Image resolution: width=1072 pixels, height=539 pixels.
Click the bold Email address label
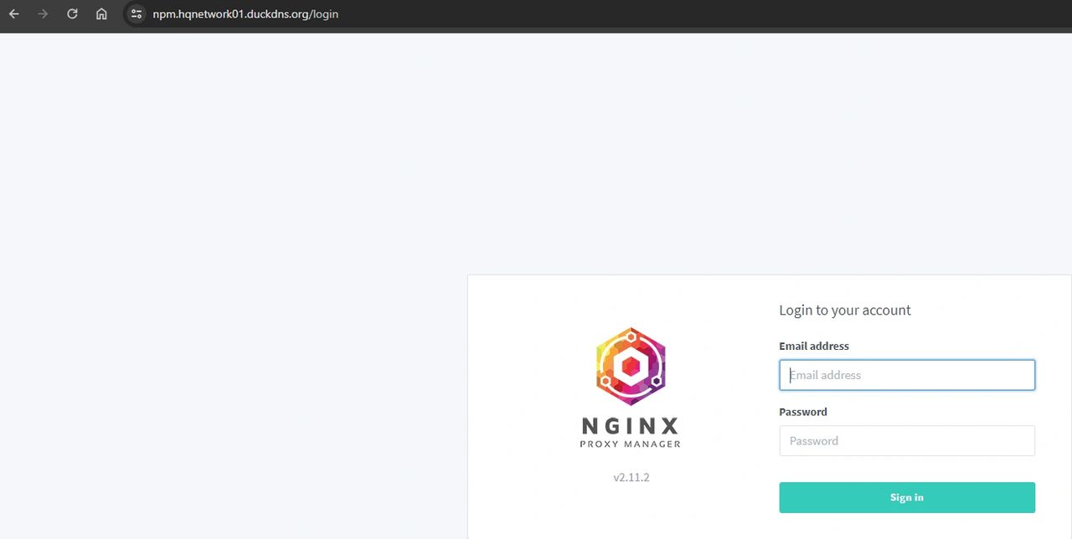[x=813, y=346]
